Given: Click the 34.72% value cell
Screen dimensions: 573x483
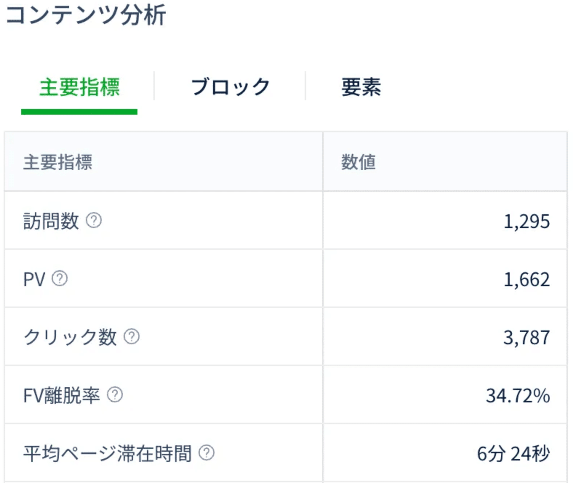Looking at the screenshot, I should pyautogui.click(x=518, y=395).
